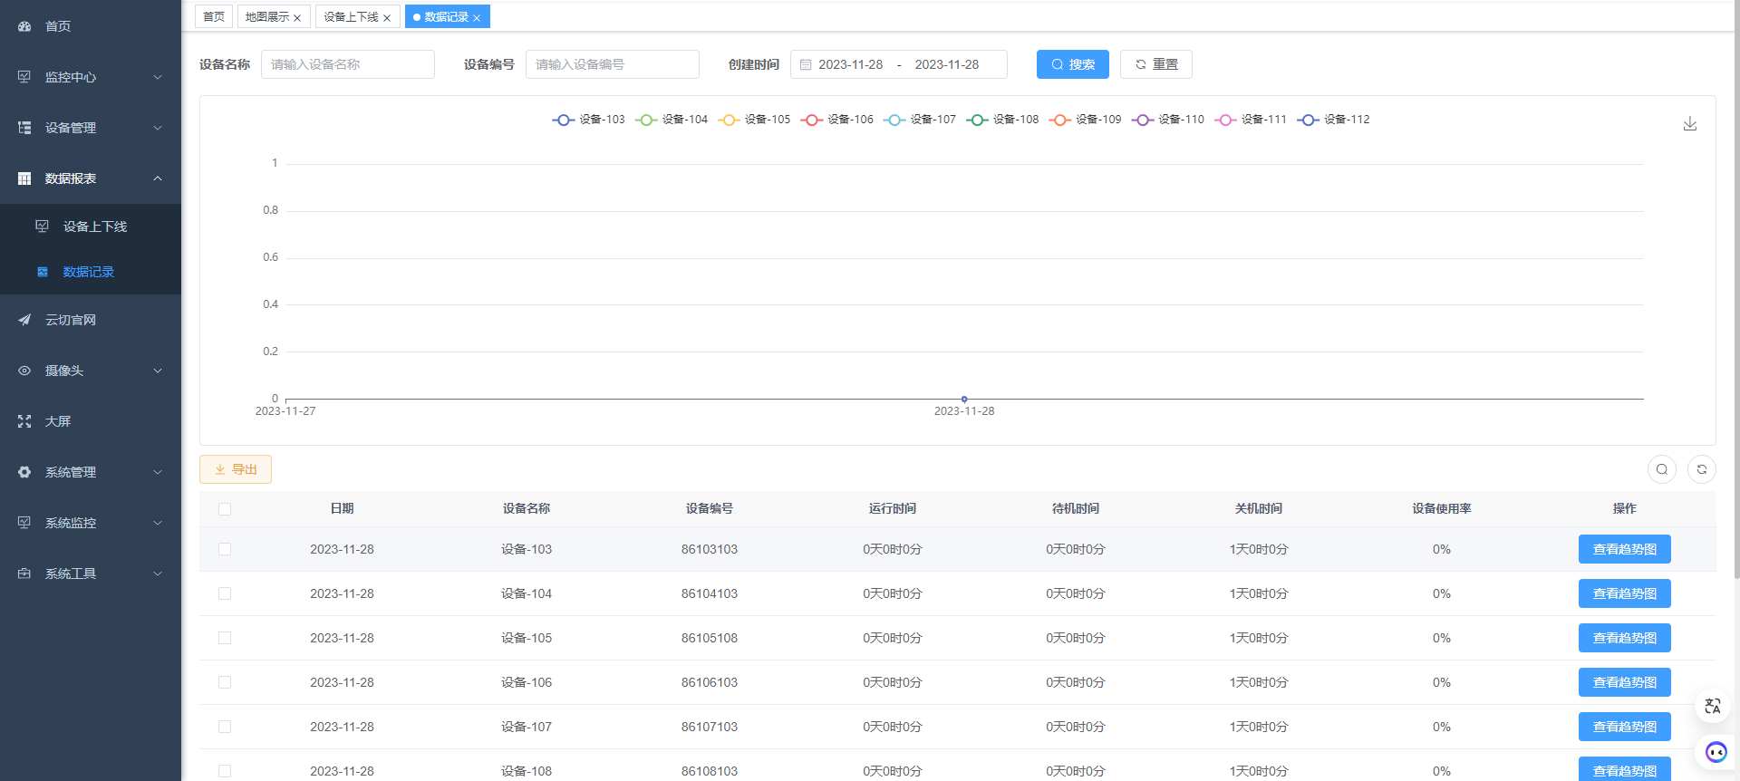
Task: Toggle 设备-107 legend entry
Action: (920, 120)
